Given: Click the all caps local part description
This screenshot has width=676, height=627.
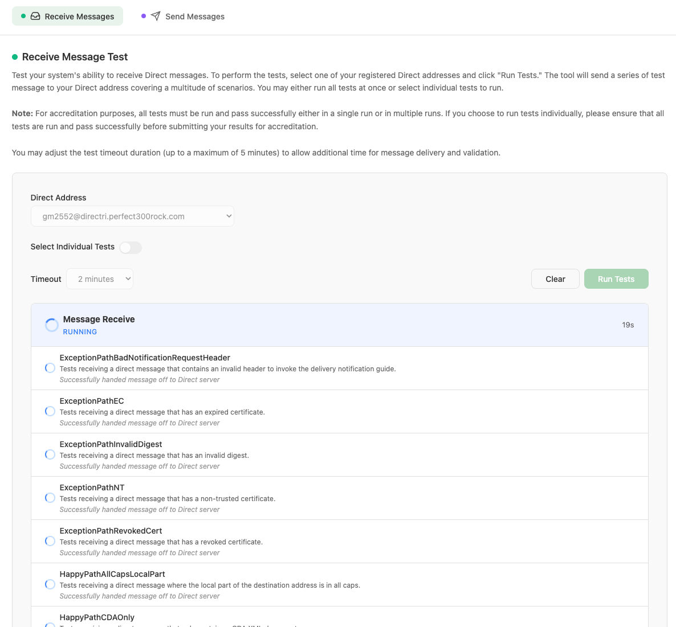Looking at the screenshot, I should (210, 585).
